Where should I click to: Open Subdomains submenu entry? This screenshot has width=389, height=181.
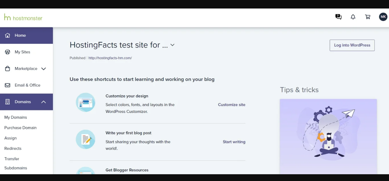click(16, 168)
